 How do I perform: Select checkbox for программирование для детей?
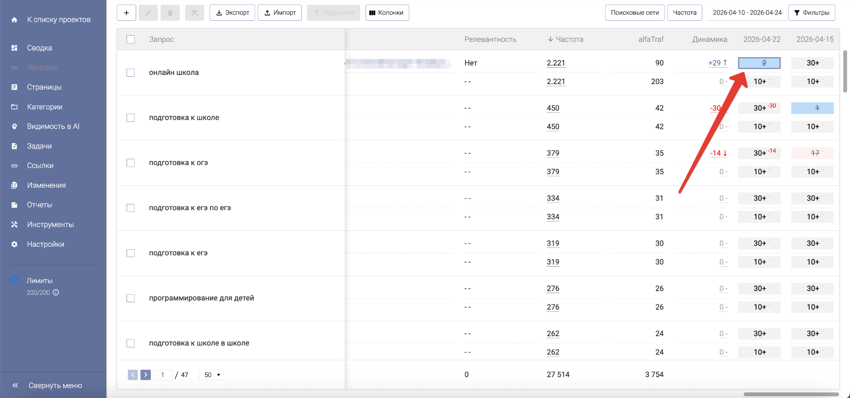click(131, 298)
